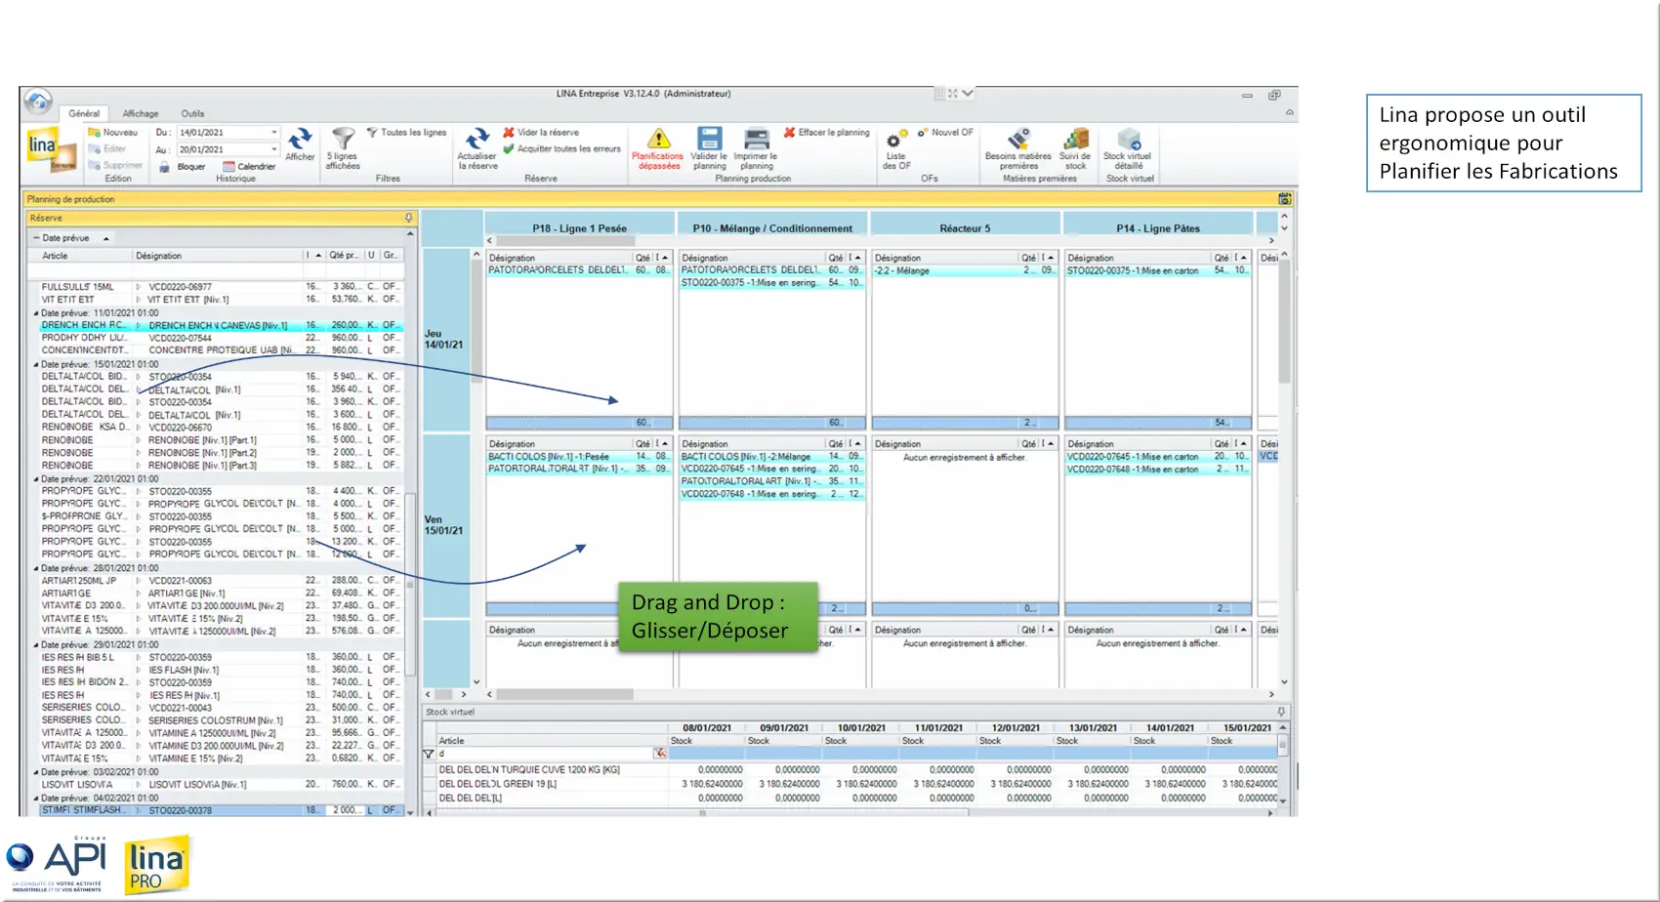This screenshot has height=902, width=1660.
Task: Click calendar icon on Planning de production bar
Action: pyautogui.click(x=1285, y=199)
